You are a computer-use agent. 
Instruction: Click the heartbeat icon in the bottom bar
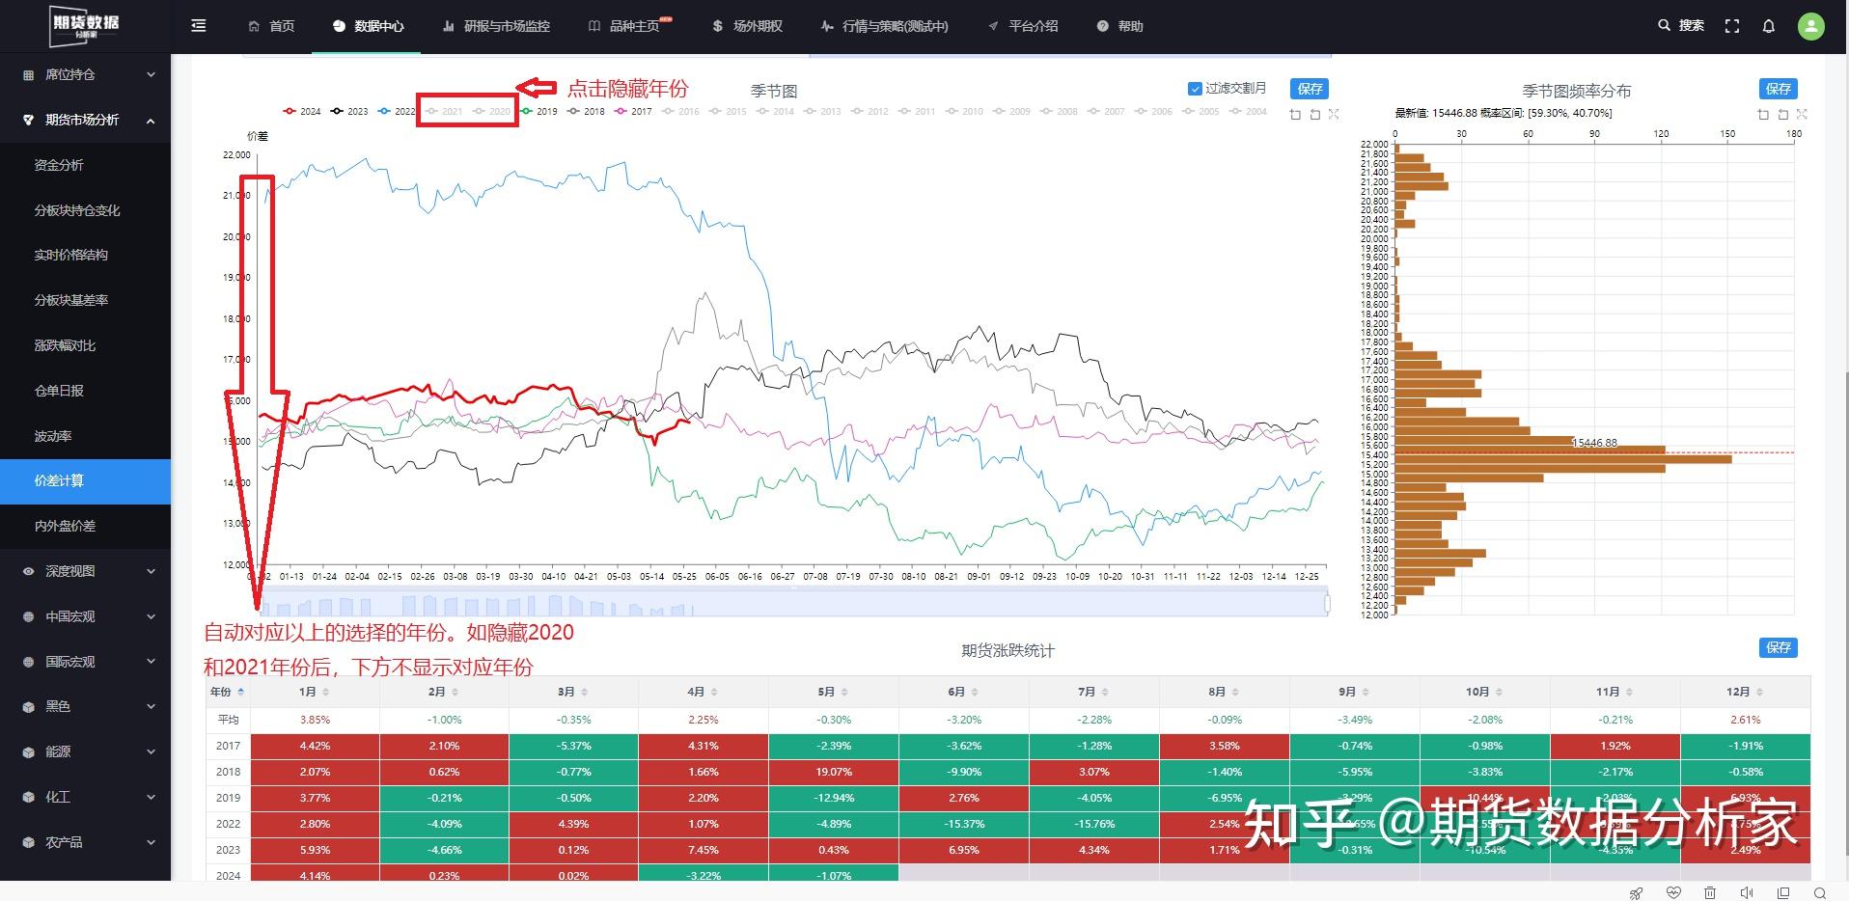(1674, 893)
